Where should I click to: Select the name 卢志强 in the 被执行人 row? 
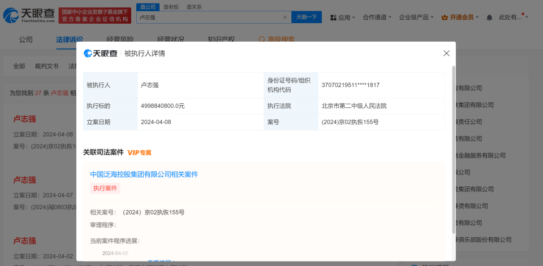[x=149, y=85]
